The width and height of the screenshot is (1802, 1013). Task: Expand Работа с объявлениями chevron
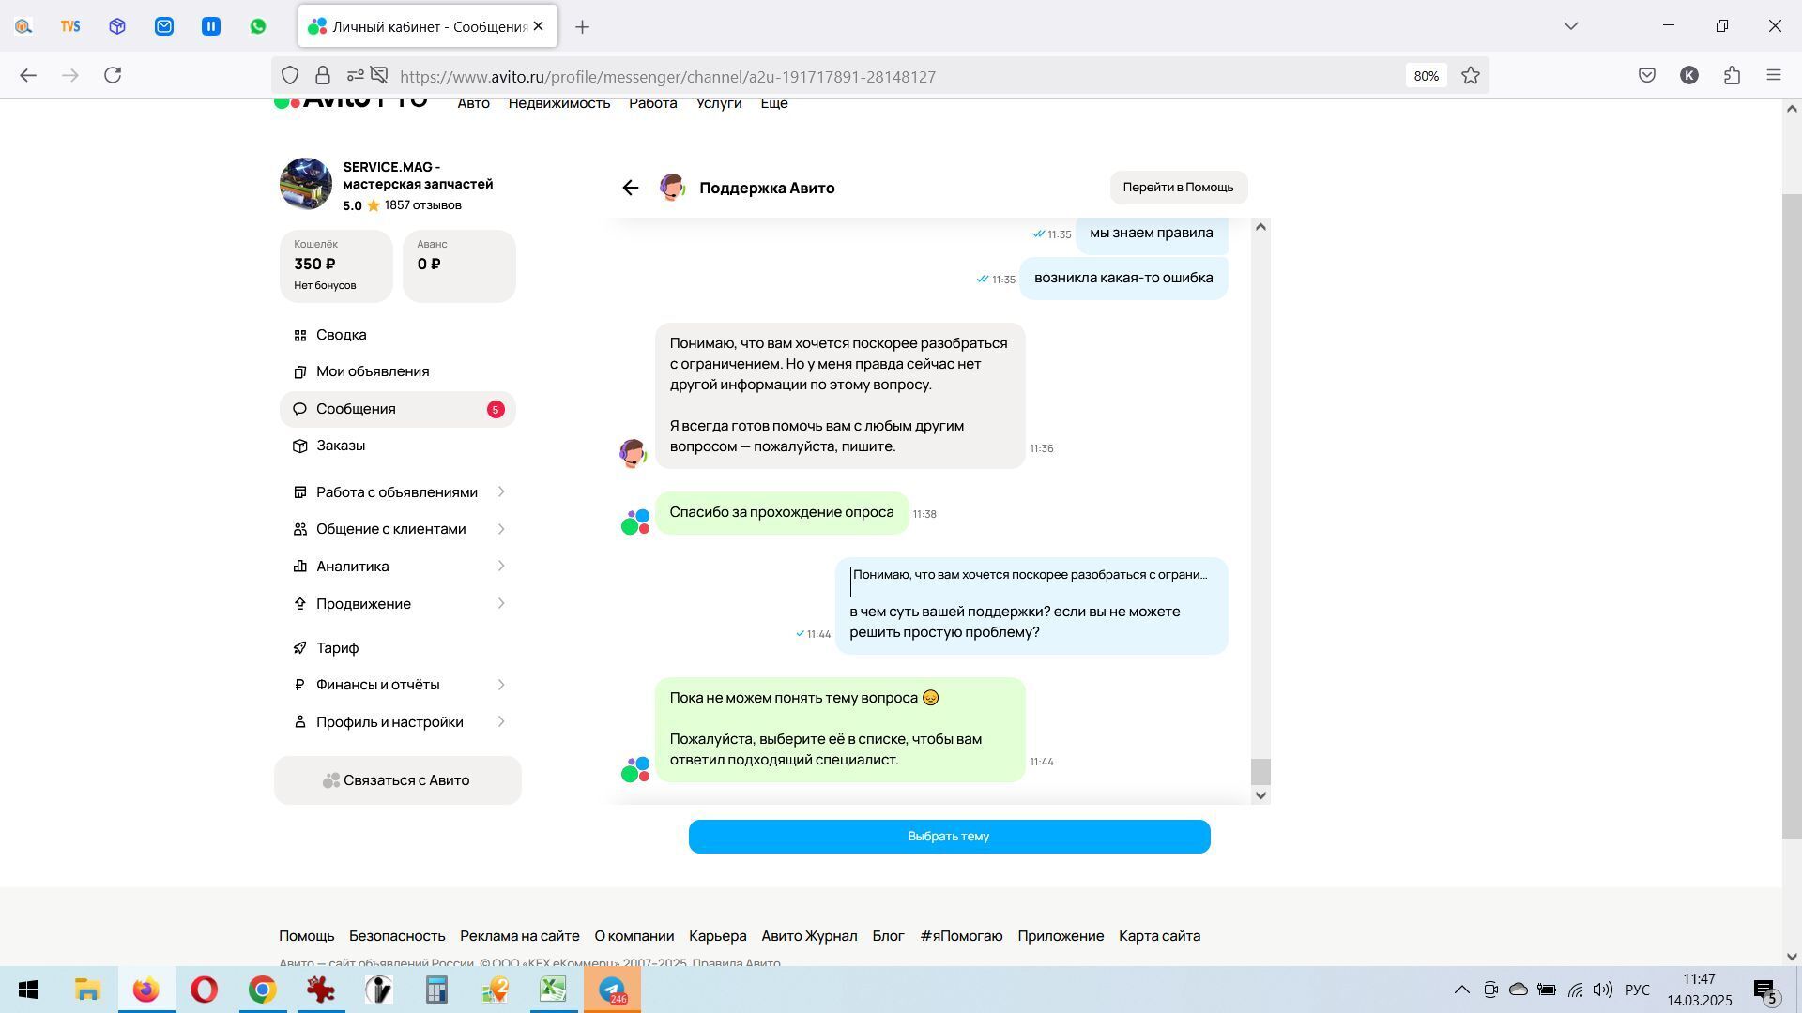coord(501,492)
